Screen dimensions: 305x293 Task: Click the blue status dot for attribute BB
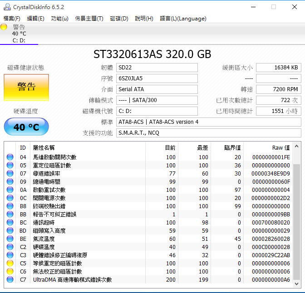point(10,214)
